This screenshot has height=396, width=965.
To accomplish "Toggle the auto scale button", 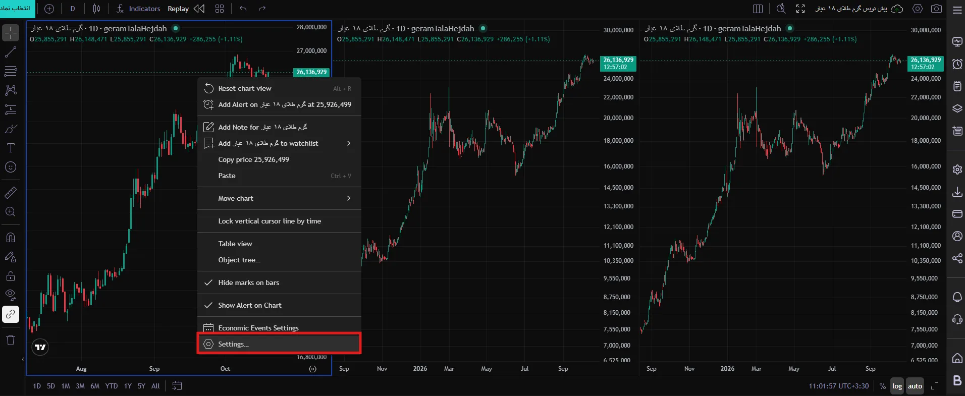I will coord(915,386).
